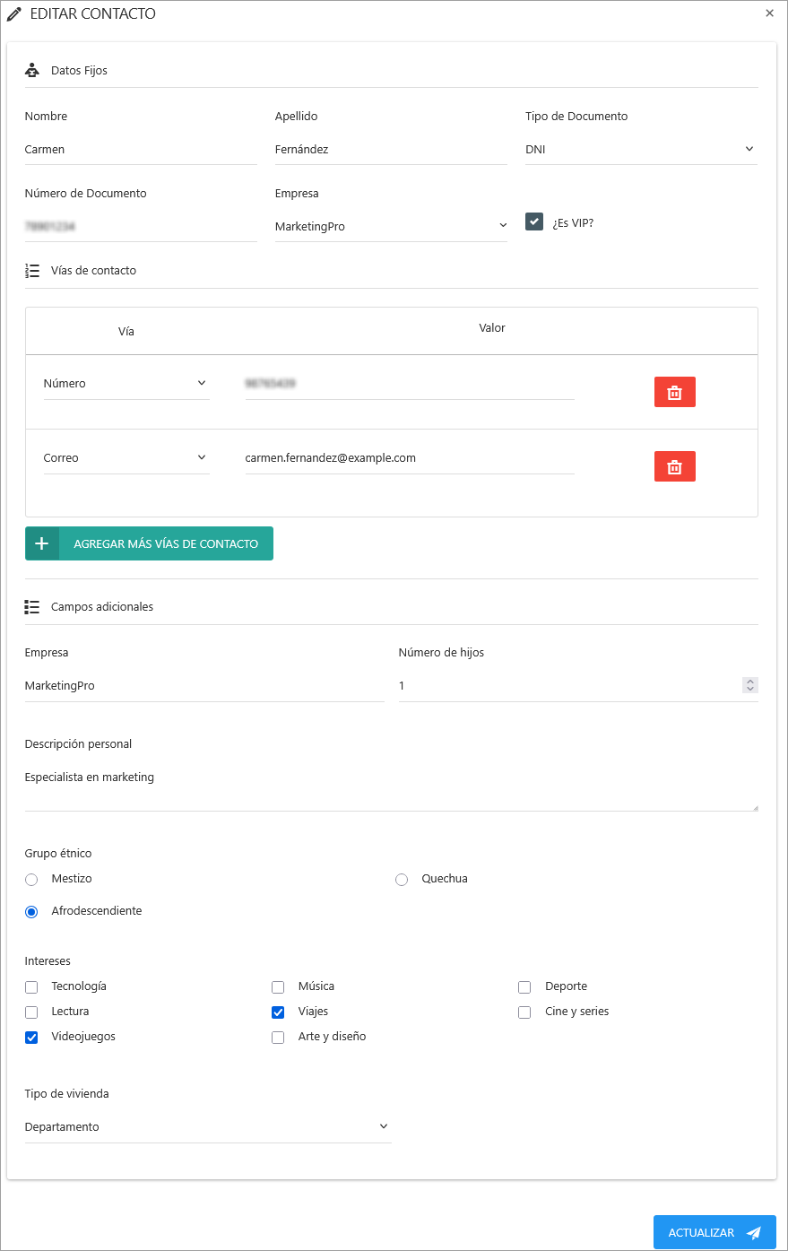
Task: Open the Tipo de vivienda dropdown
Action: [x=208, y=1127]
